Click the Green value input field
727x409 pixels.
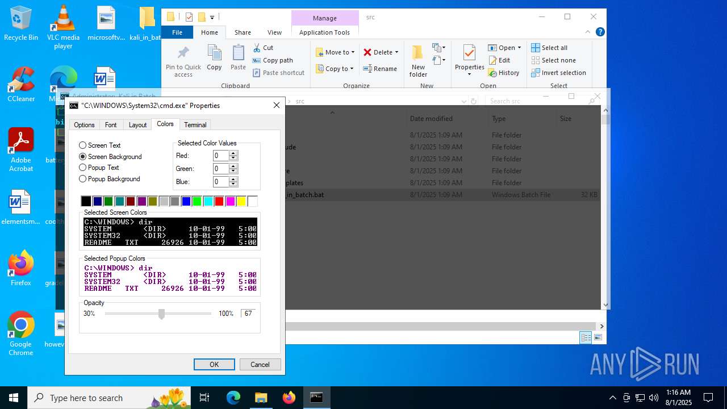point(220,169)
